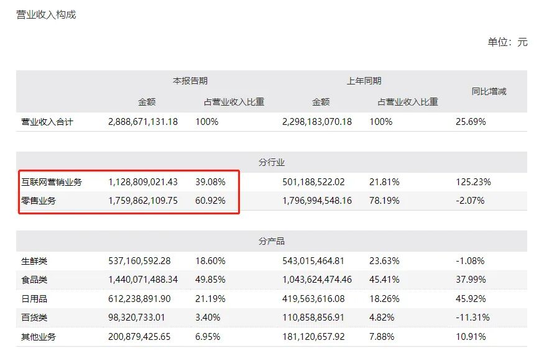Click amount 200,879,425.65

pyautogui.click(x=139, y=336)
